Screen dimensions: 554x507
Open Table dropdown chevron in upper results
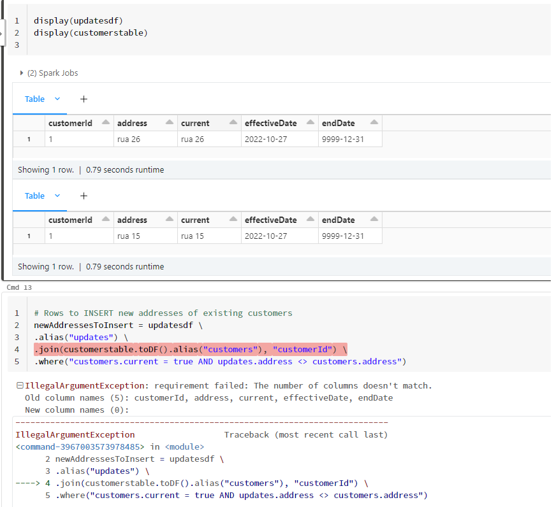click(x=57, y=99)
